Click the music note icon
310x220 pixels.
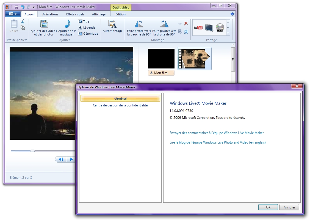point(67,24)
